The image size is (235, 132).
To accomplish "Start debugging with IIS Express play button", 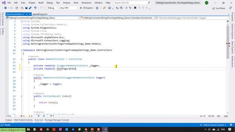I will point(81,8).
